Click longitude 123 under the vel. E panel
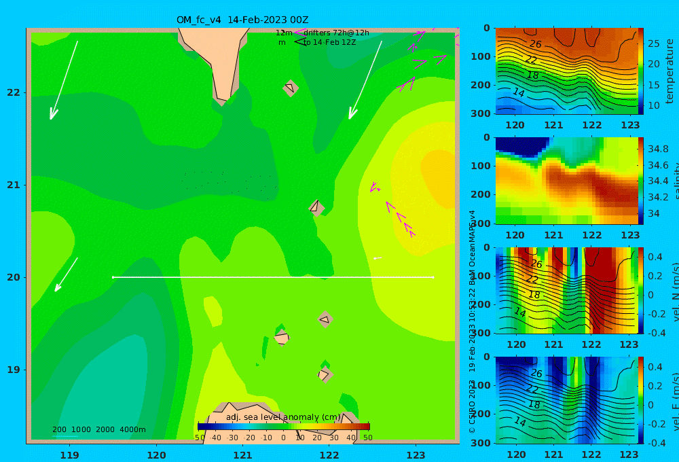Image resolution: width=679 pixels, height=462 pixels. pos(629,455)
